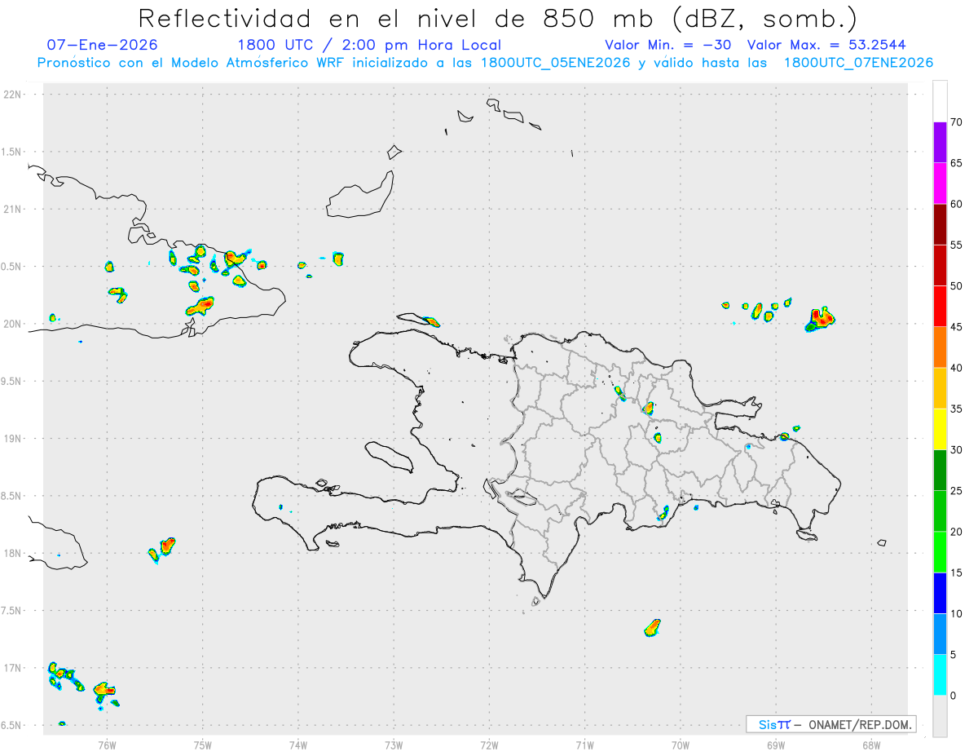Click the yellow 30–35 dBZ colorbar segment
Image resolution: width=978 pixels, height=756 pixels.
click(940, 429)
